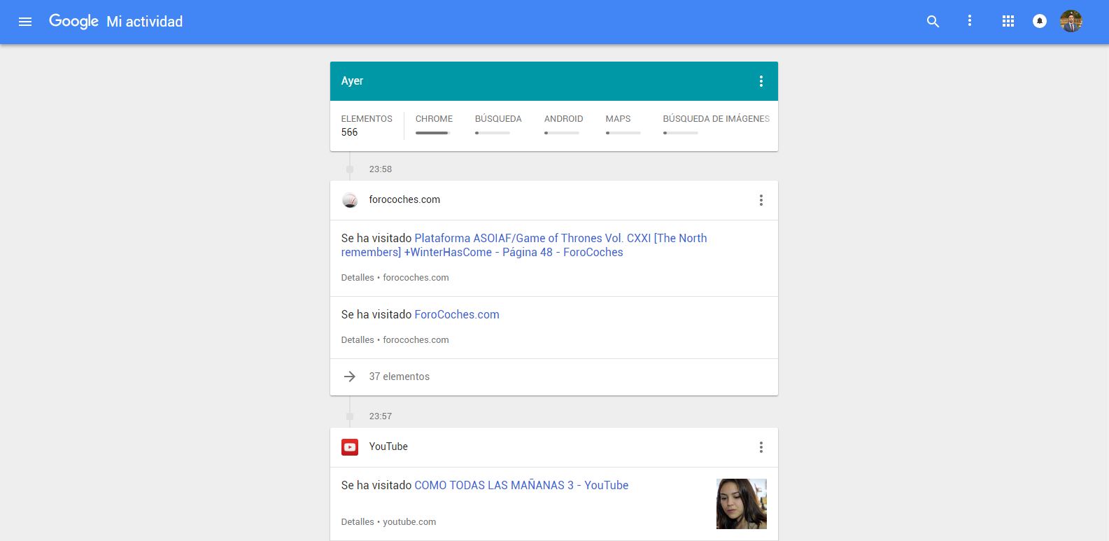Image resolution: width=1109 pixels, height=541 pixels.
Task: Click the red YouTube play icon
Action: point(350,447)
